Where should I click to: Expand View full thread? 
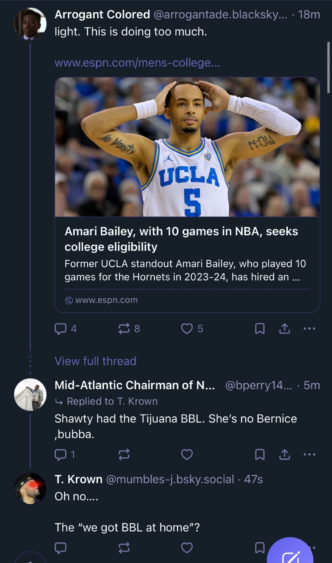coord(95,361)
